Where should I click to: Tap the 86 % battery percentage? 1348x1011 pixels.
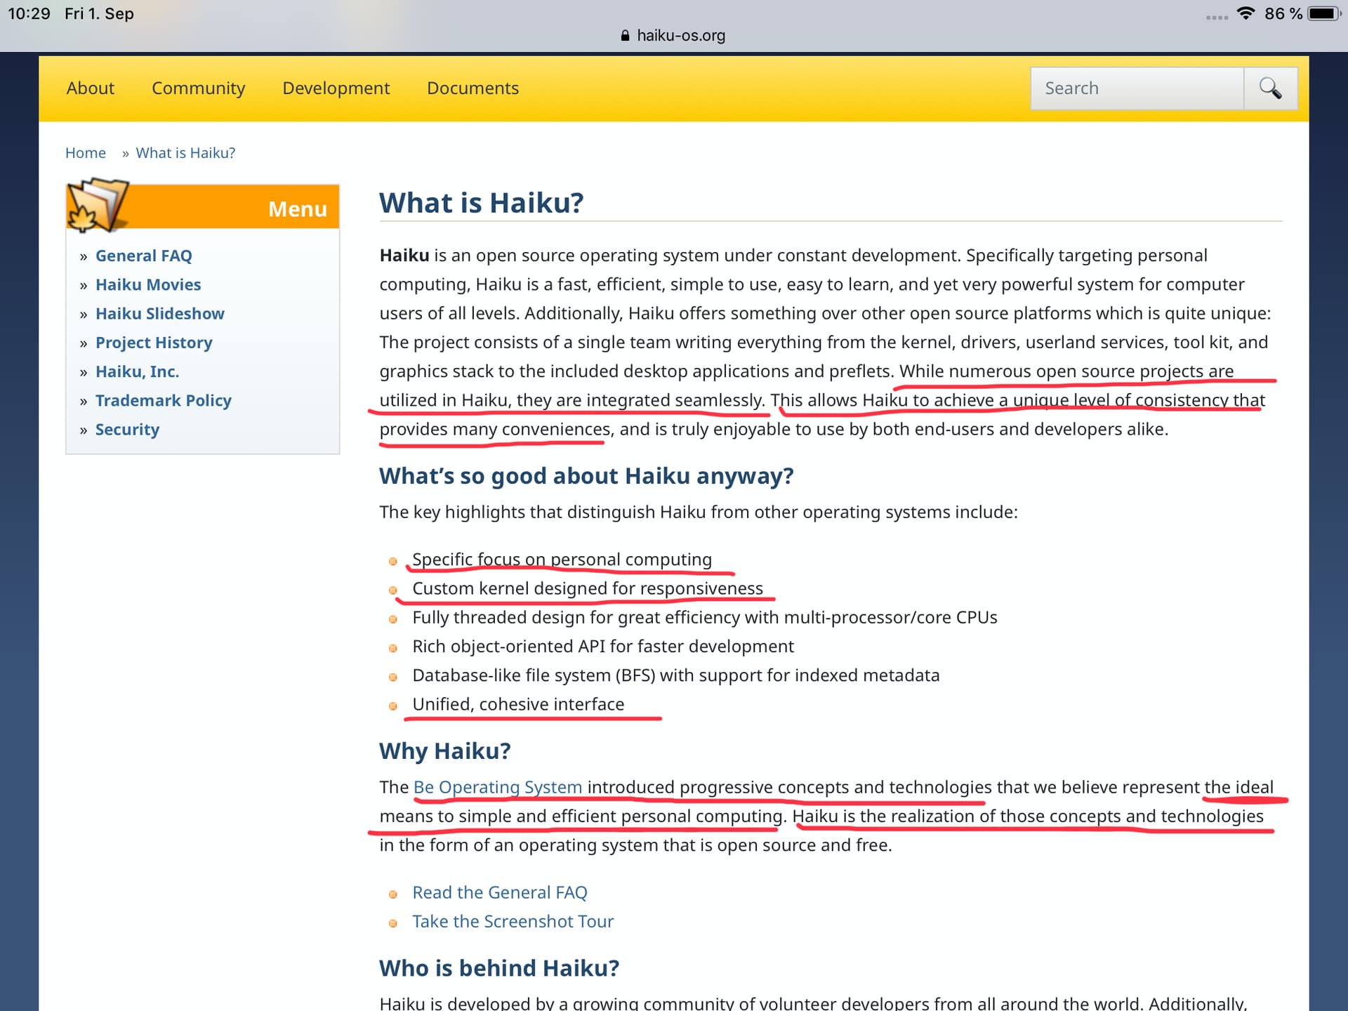(1283, 13)
